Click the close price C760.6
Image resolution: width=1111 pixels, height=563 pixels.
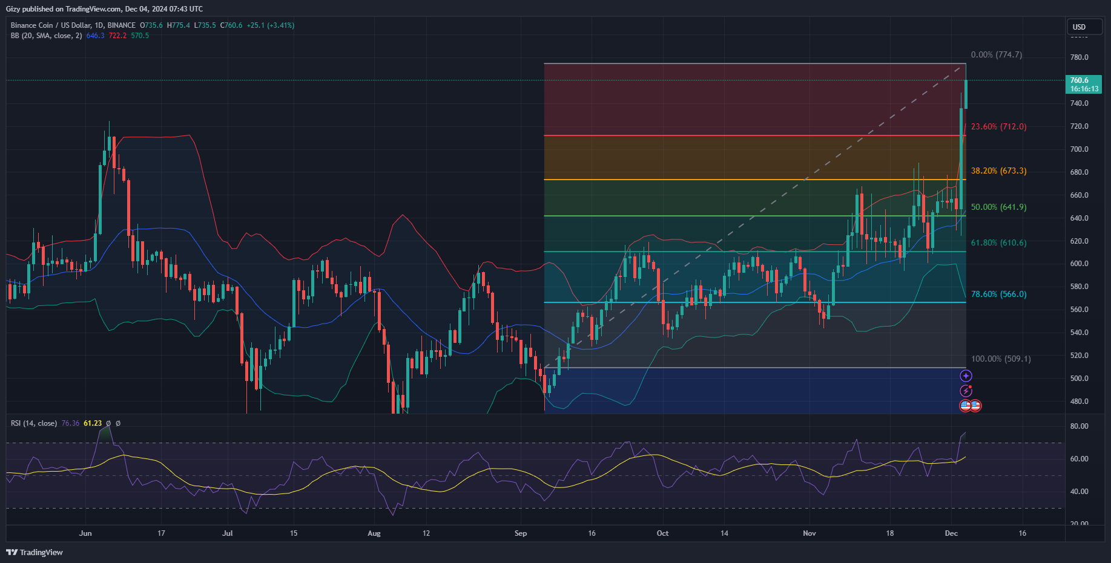click(x=231, y=25)
